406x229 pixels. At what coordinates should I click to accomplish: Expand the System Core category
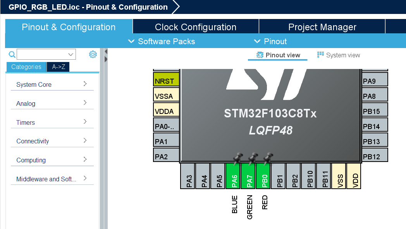pos(52,84)
